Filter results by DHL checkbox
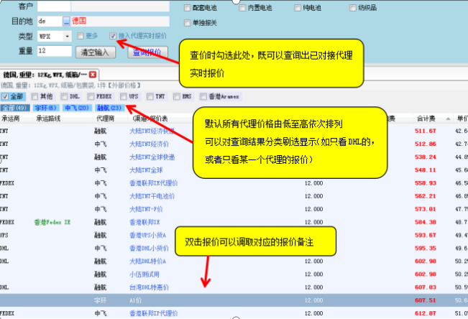This screenshot has height=319, width=468. tap(63, 96)
